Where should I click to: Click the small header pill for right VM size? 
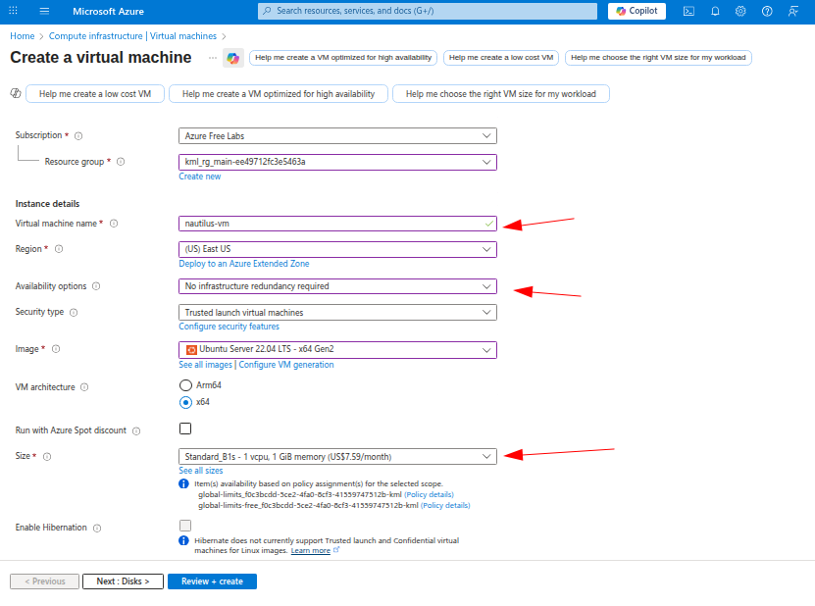(658, 58)
